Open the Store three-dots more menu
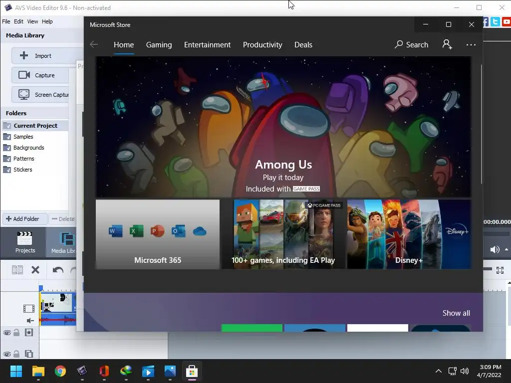This screenshot has height=383, width=511. [471, 44]
